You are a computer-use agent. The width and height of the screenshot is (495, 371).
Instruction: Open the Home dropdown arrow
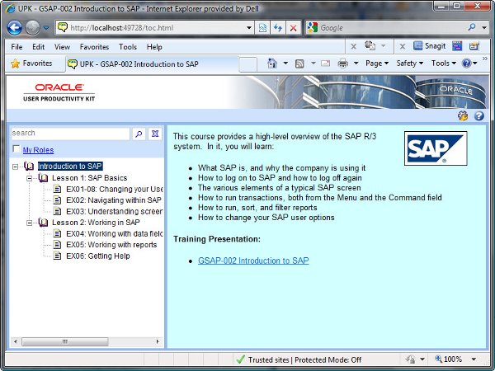tap(285, 63)
